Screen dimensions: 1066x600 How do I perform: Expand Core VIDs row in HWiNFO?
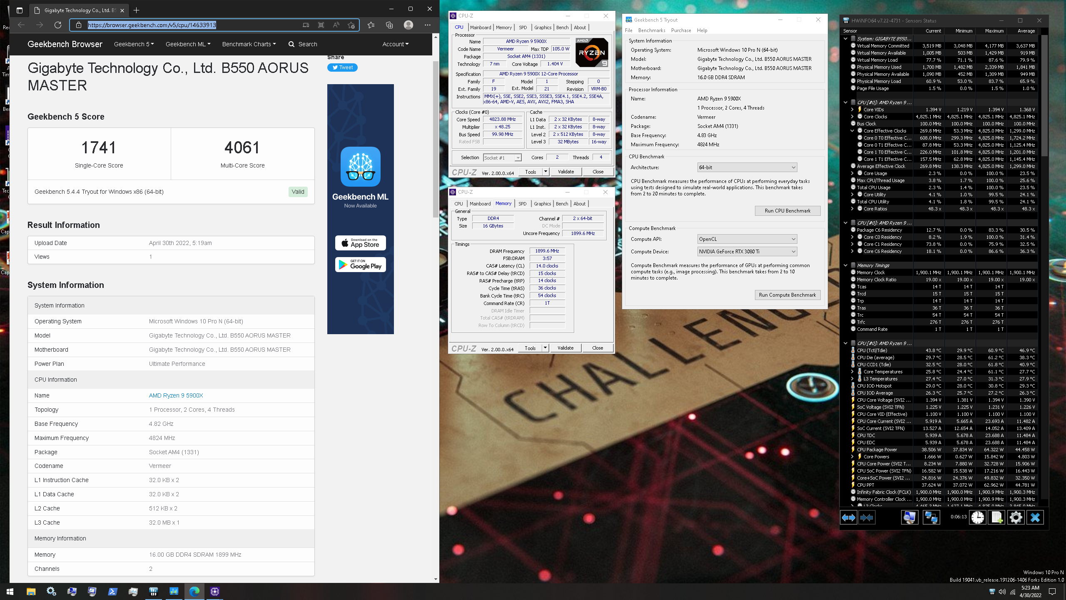(x=852, y=110)
